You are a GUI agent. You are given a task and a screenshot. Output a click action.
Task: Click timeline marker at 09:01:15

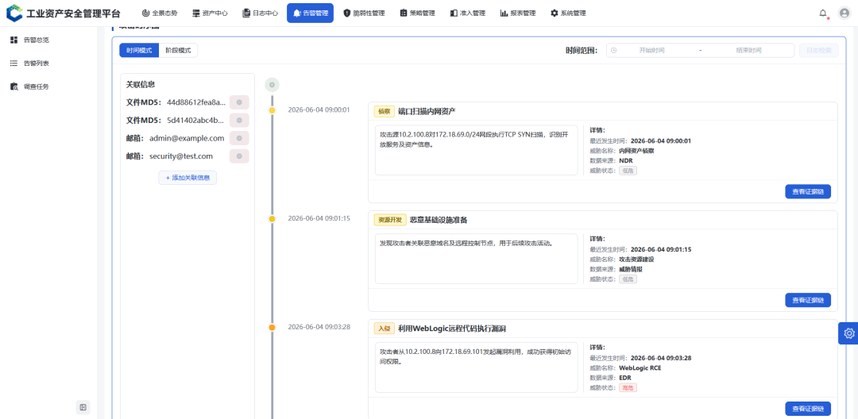coord(272,219)
